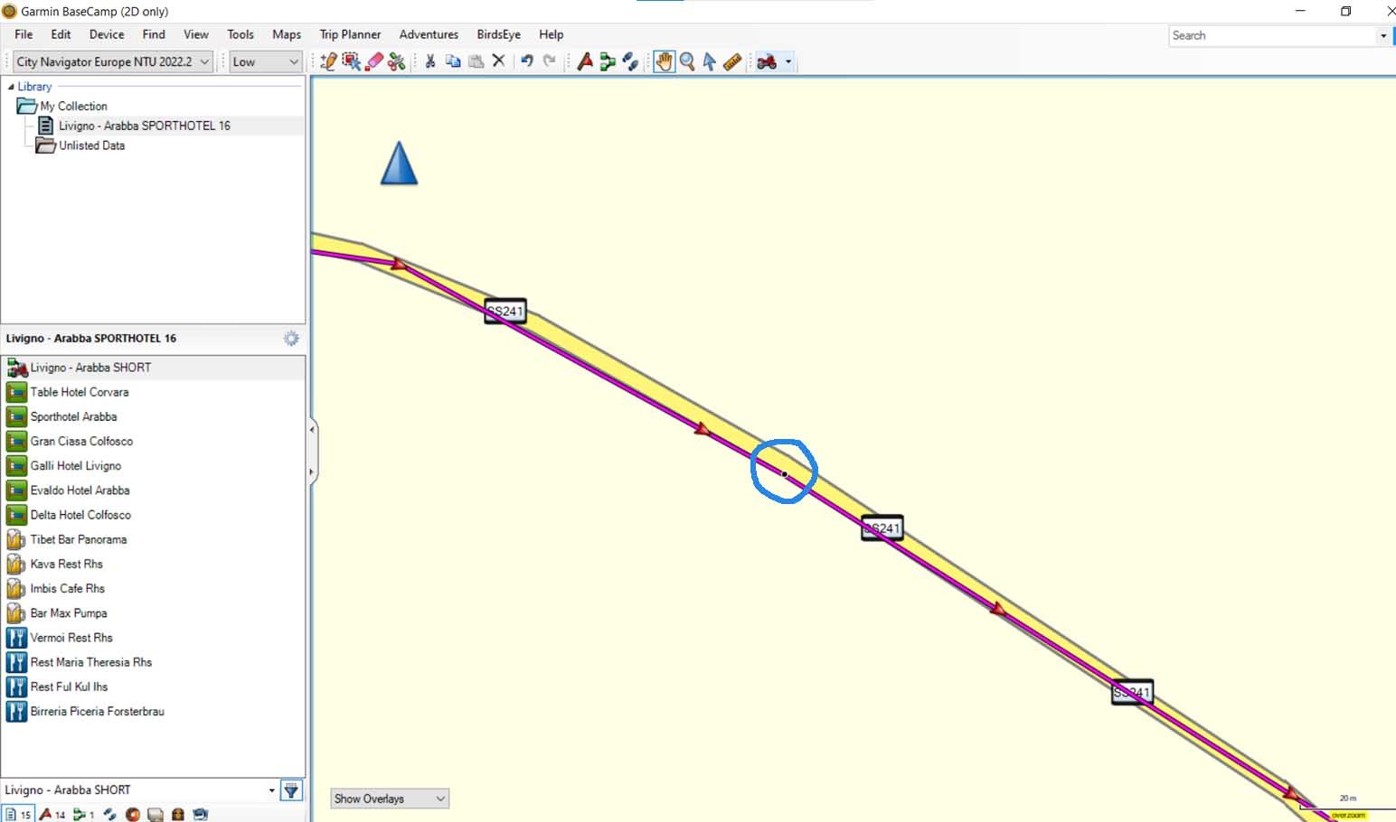Open the map product dropdown City Navigator
Viewport: 1396px width, 822px height.
[113, 61]
